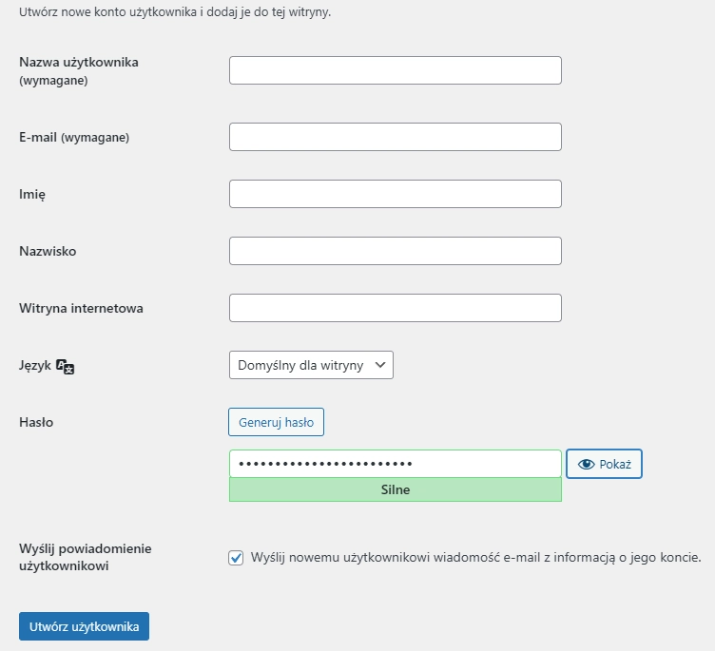Click into the E-mail input field

click(395, 137)
